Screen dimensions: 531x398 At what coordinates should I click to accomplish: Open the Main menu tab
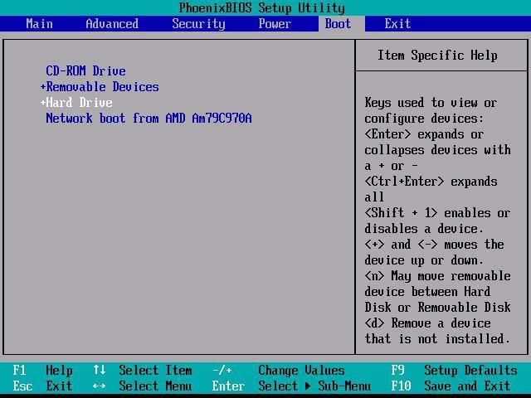39,24
